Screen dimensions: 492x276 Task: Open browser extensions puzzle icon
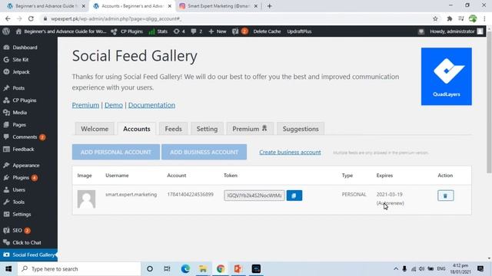click(x=449, y=18)
